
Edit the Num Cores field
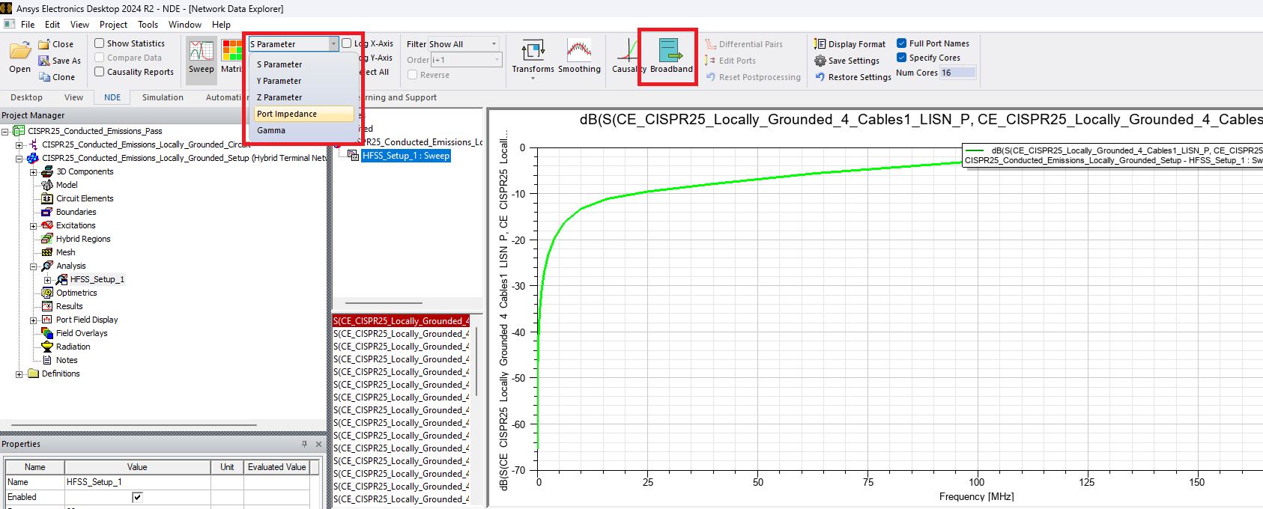click(958, 73)
